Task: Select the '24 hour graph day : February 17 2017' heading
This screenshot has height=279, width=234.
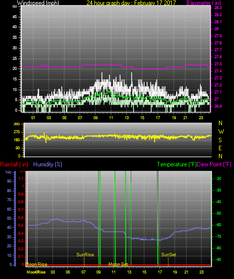Action: tap(131, 3)
